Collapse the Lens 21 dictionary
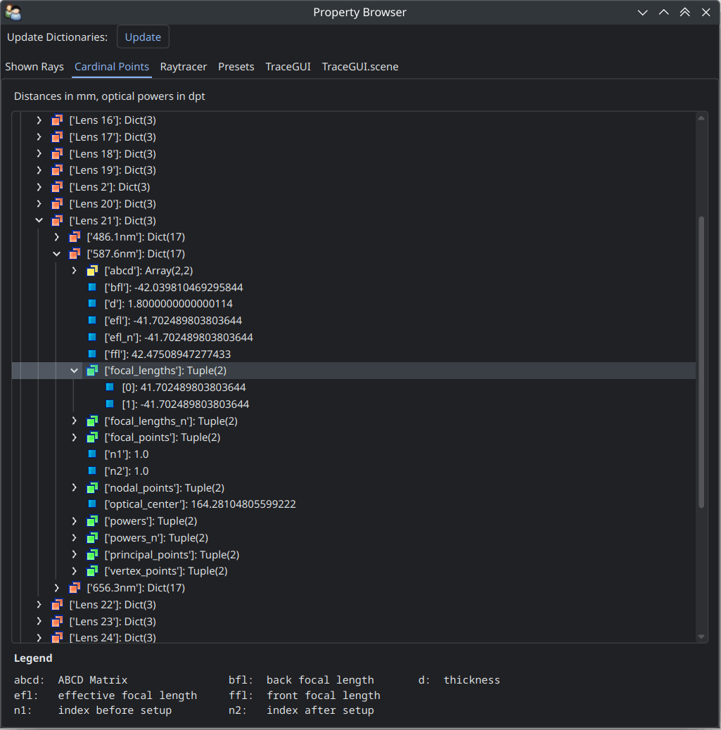The image size is (721, 730). [x=39, y=220]
